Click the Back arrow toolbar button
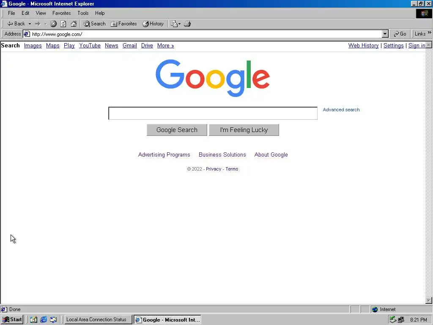The height and width of the screenshot is (325, 433). [x=16, y=24]
